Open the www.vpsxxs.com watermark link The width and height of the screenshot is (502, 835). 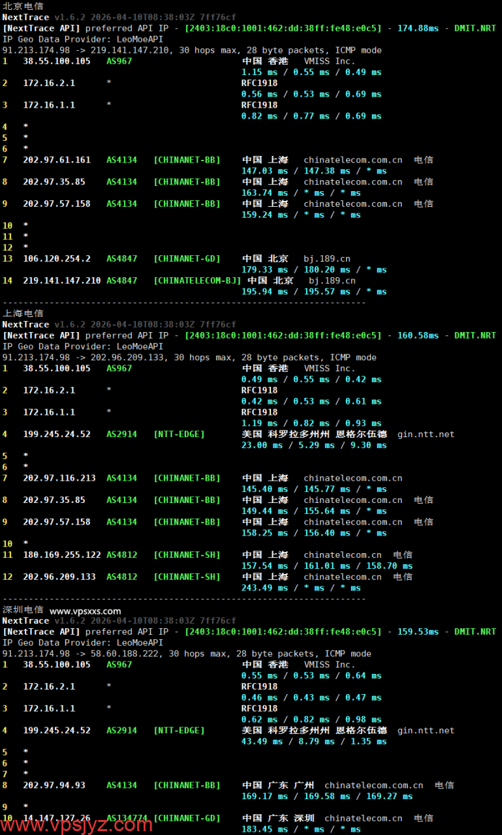[86, 611]
